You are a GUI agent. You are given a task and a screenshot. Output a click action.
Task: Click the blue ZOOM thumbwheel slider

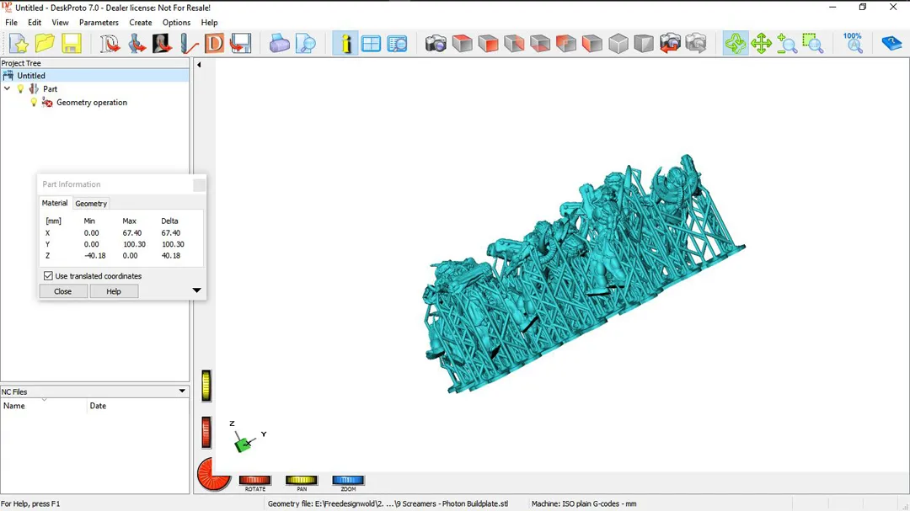[348, 481]
